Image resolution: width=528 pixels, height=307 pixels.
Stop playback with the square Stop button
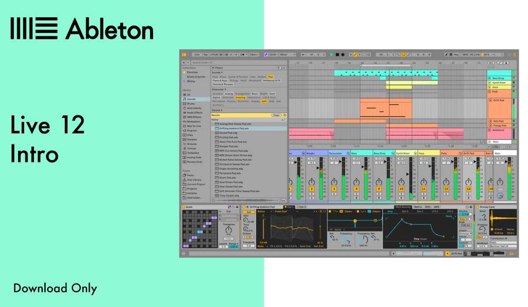point(337,54)
